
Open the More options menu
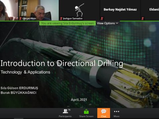117,113
